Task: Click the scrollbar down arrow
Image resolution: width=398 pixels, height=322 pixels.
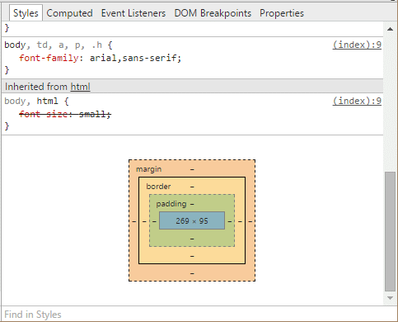Action: click(390, 298)
